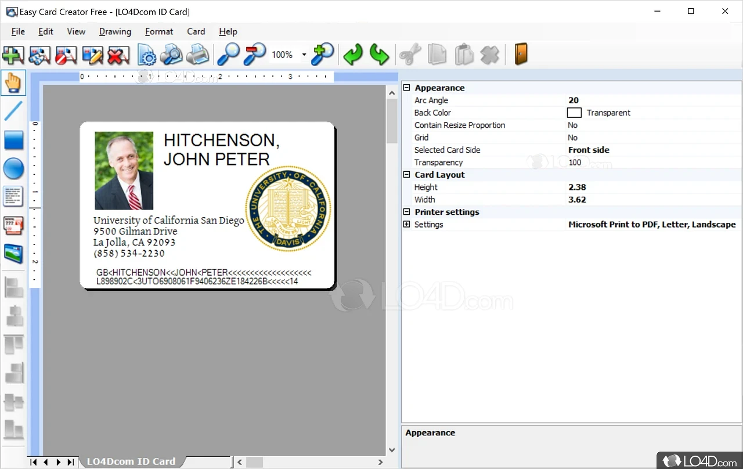Screen dimensions: 743x469
Task: Click the zoom out magnifier with minus
Action: tap(254, 55)
